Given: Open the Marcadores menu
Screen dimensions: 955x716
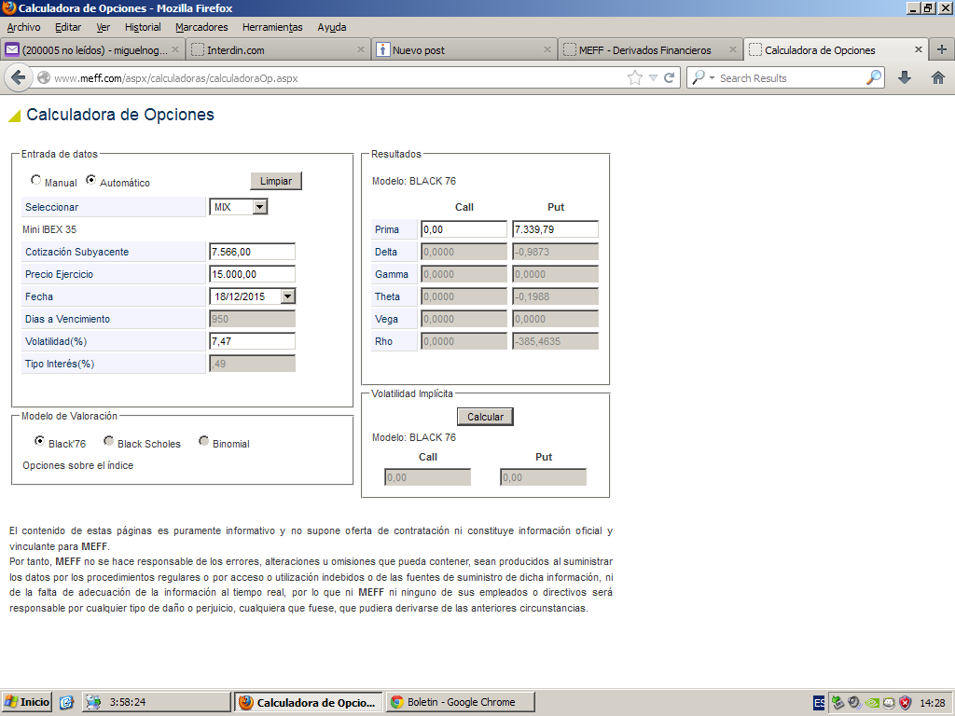Looking at the screenshot, I should 201,27.
